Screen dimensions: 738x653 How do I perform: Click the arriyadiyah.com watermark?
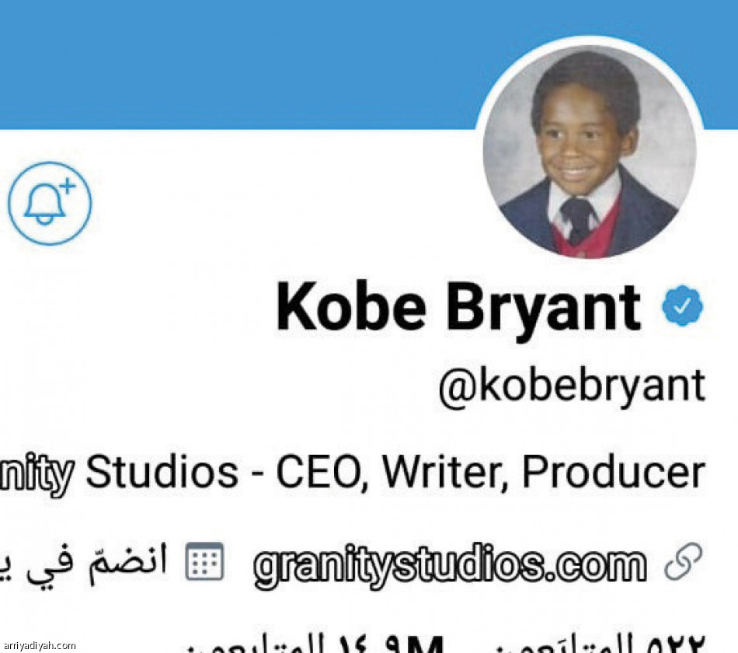(39, 645)
